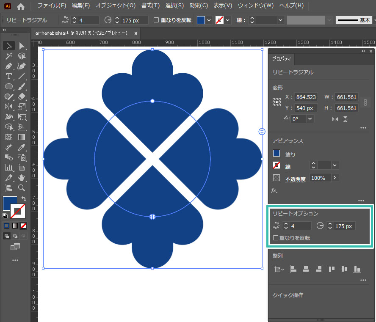Open the rotation angle dropdown in Transform

tap(310, 119)
